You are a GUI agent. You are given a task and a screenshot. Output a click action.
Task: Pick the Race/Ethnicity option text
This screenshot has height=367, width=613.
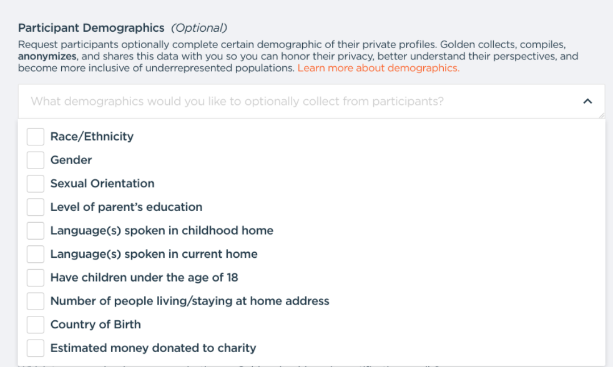(x=92, y=137)
